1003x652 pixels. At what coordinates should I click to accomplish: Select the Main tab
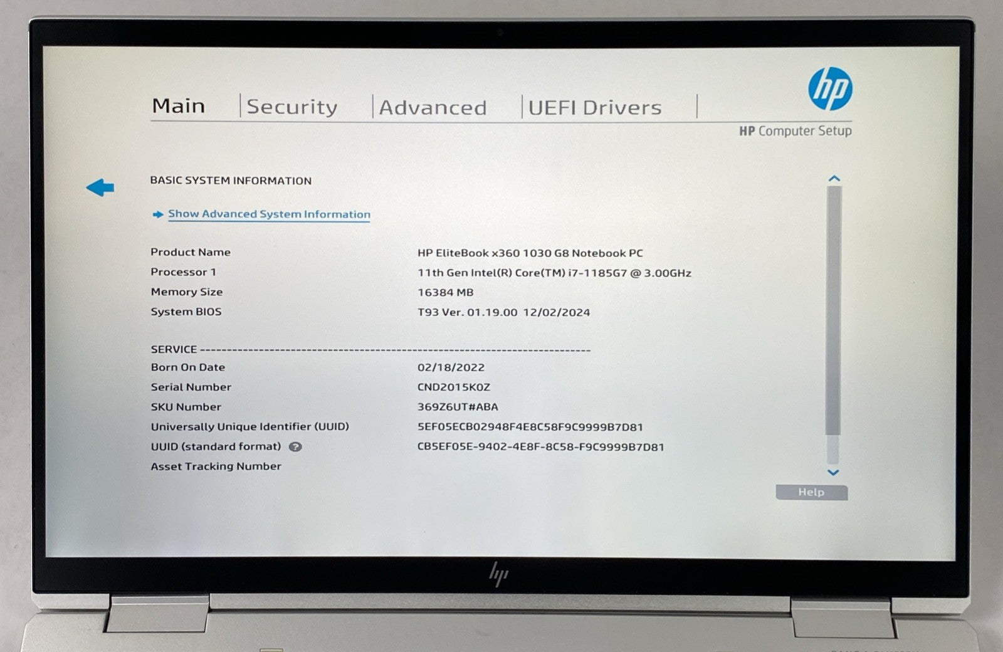click(179, 105)
